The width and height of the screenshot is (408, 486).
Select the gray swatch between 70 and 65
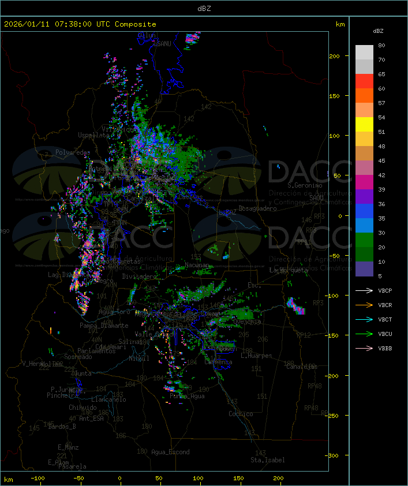pyautogui.click(x=364, y=66)
